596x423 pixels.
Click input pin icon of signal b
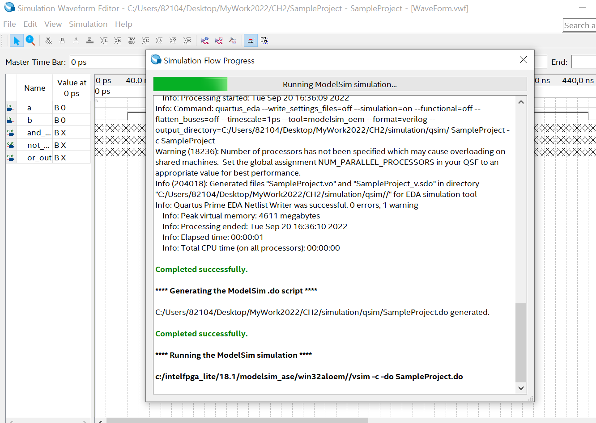point(11,120)
